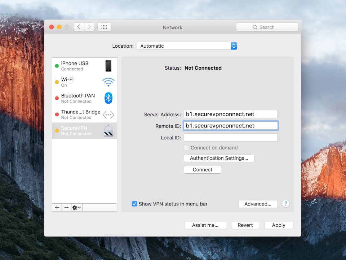Disable Show VPN status in menu bar
346x260 pixels.
pos(134,204)
